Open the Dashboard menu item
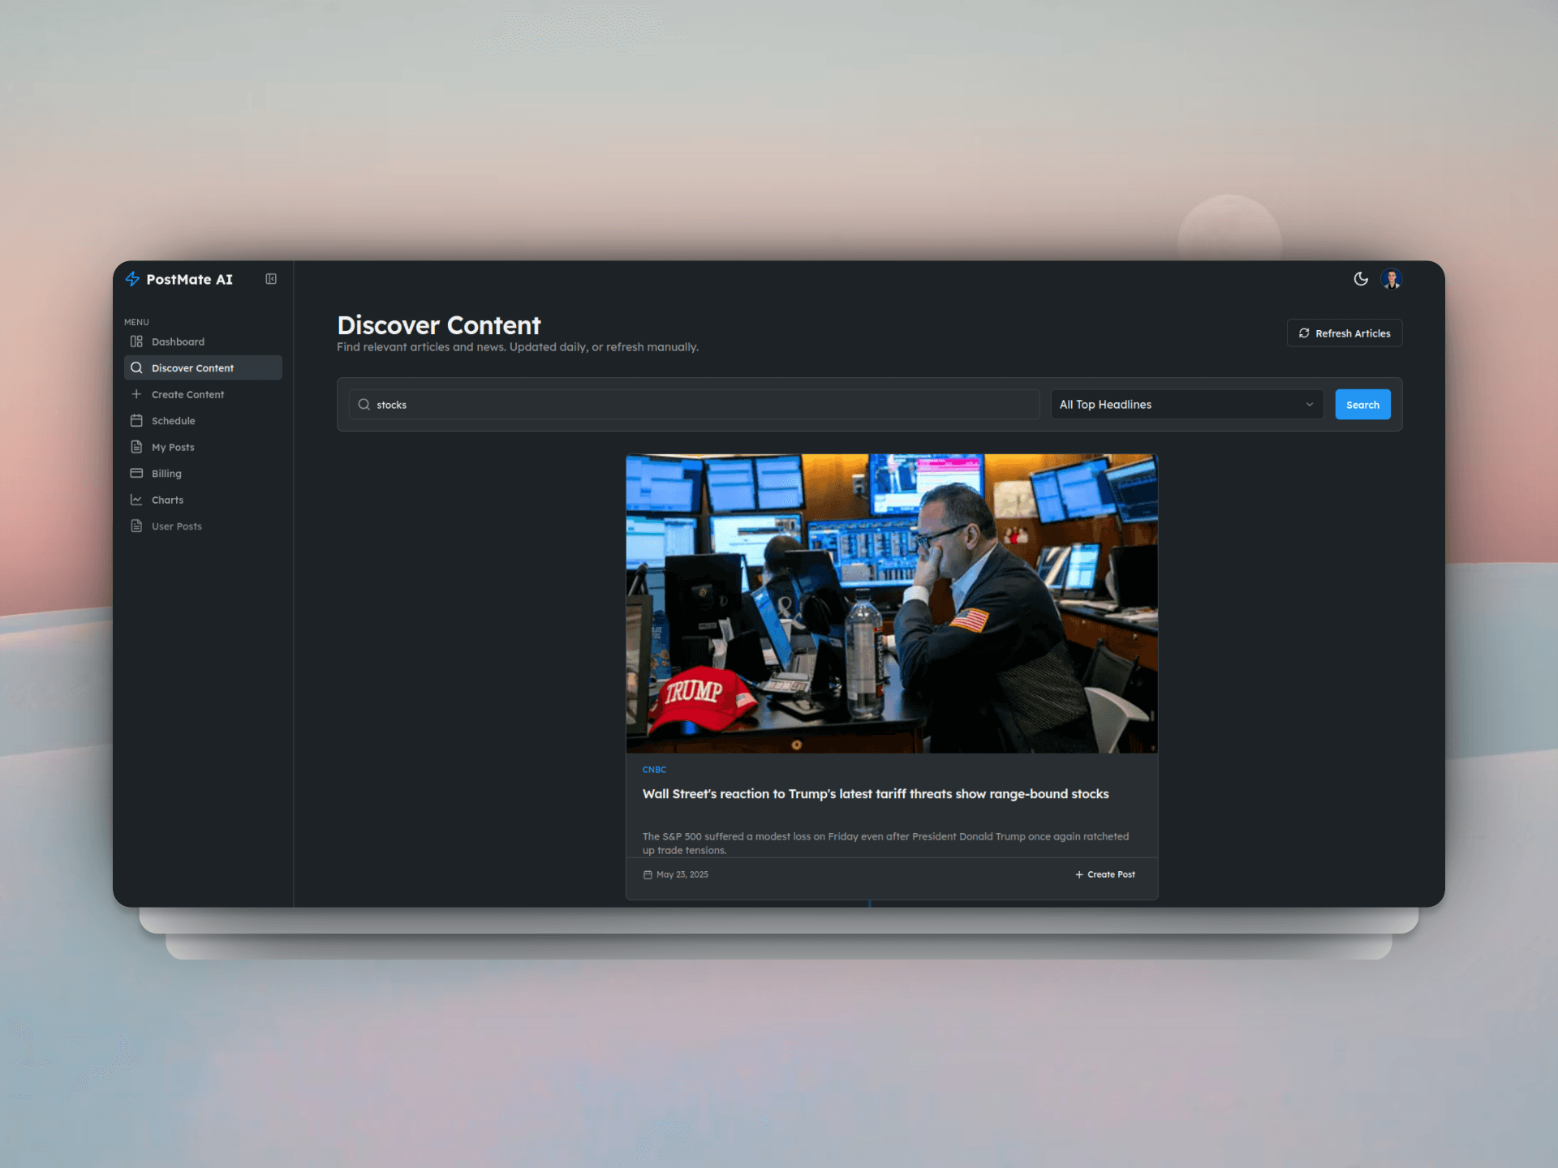Screen dimensions: 1558x1168 (203, 341)
